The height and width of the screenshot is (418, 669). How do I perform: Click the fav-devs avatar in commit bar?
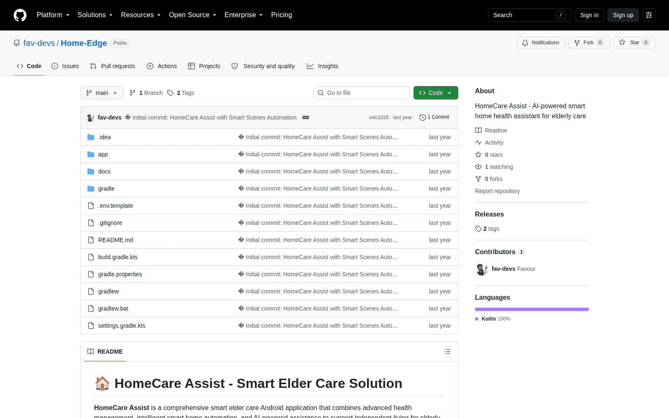(90, 118)
